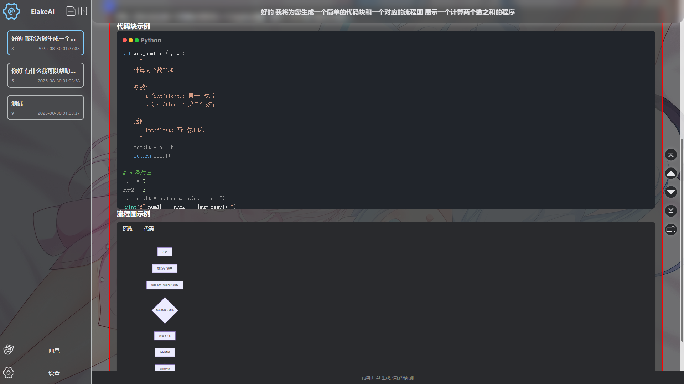
Task: Open the 测试 conversation
Action: [x=46, y=108]
